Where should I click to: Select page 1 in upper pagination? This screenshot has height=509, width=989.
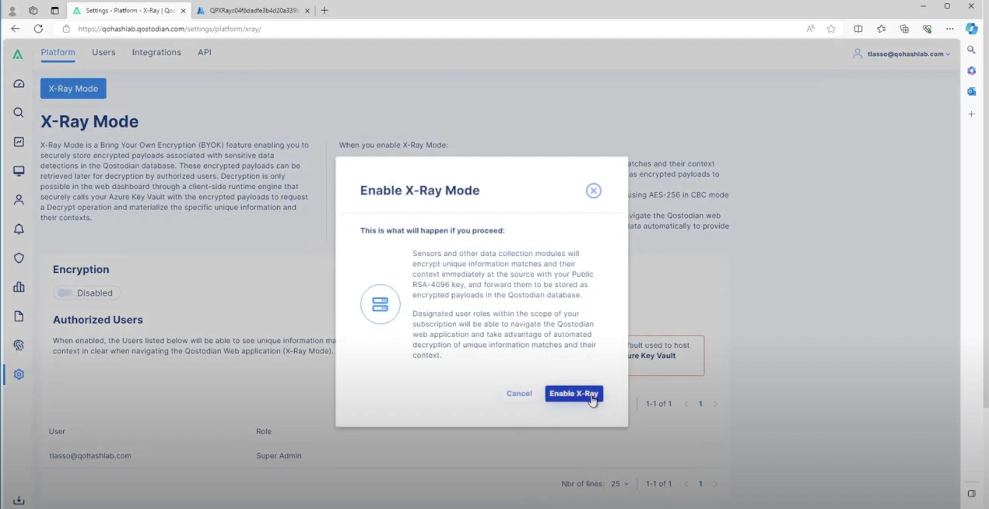click(x=701, y=404)
